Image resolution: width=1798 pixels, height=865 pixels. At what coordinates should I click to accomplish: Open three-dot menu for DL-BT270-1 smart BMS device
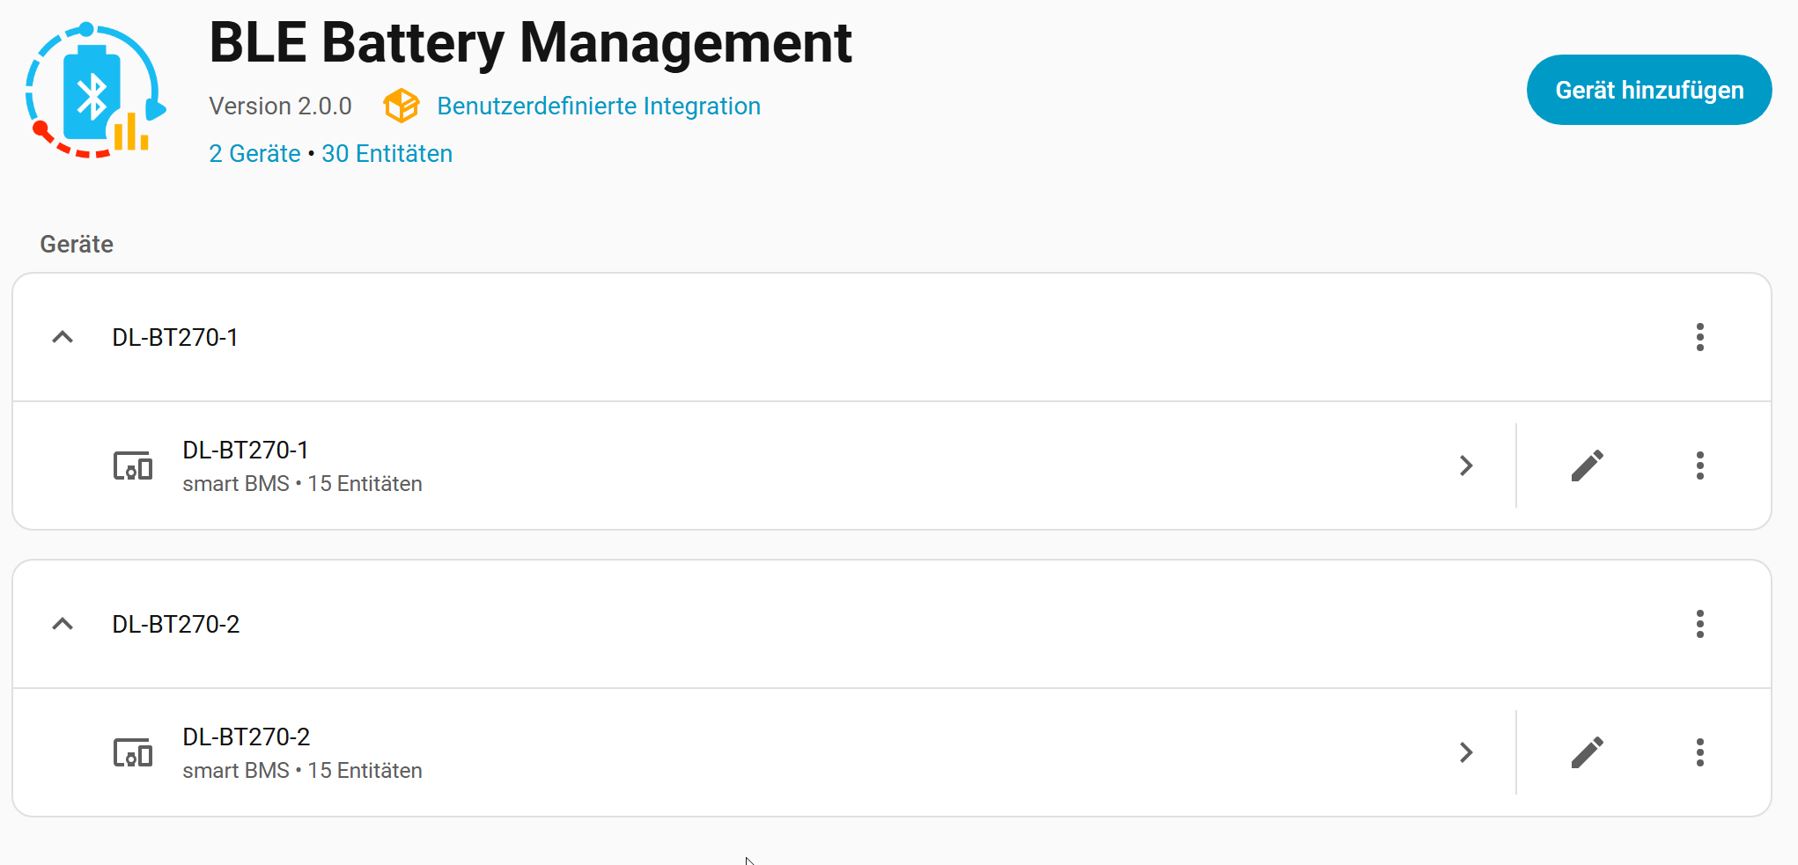(1699, 465)
